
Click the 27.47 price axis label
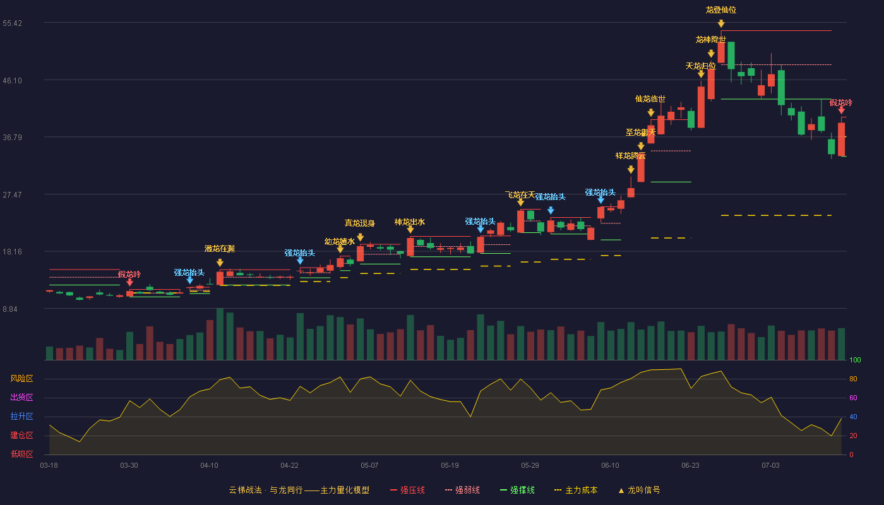[x=12, y=195]
